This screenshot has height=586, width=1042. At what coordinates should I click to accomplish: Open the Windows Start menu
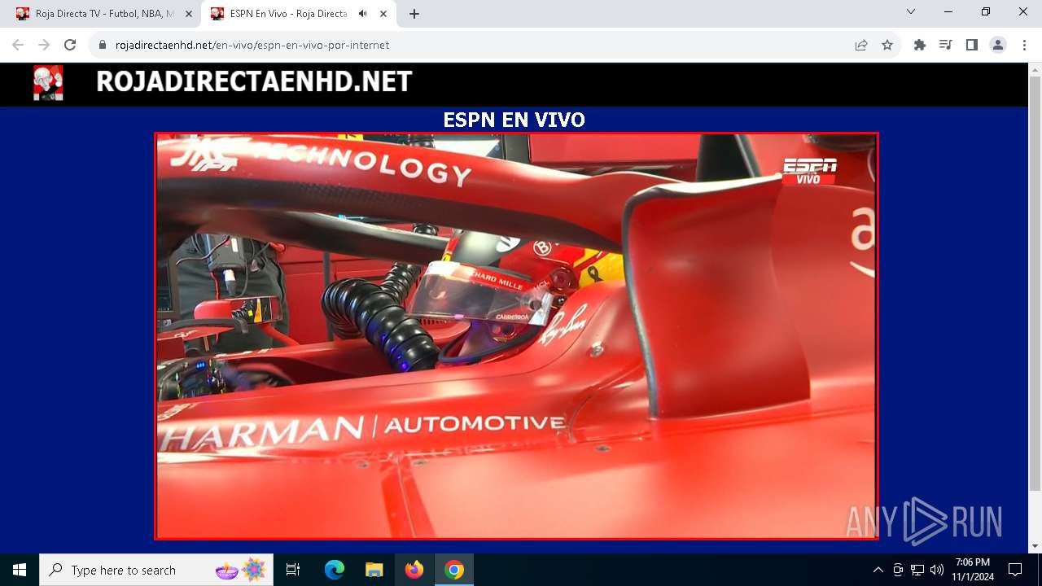[20, 570]
